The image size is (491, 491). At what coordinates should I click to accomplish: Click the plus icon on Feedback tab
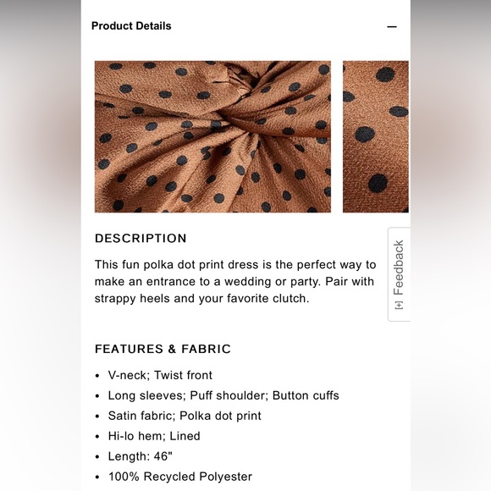point(399,306)
